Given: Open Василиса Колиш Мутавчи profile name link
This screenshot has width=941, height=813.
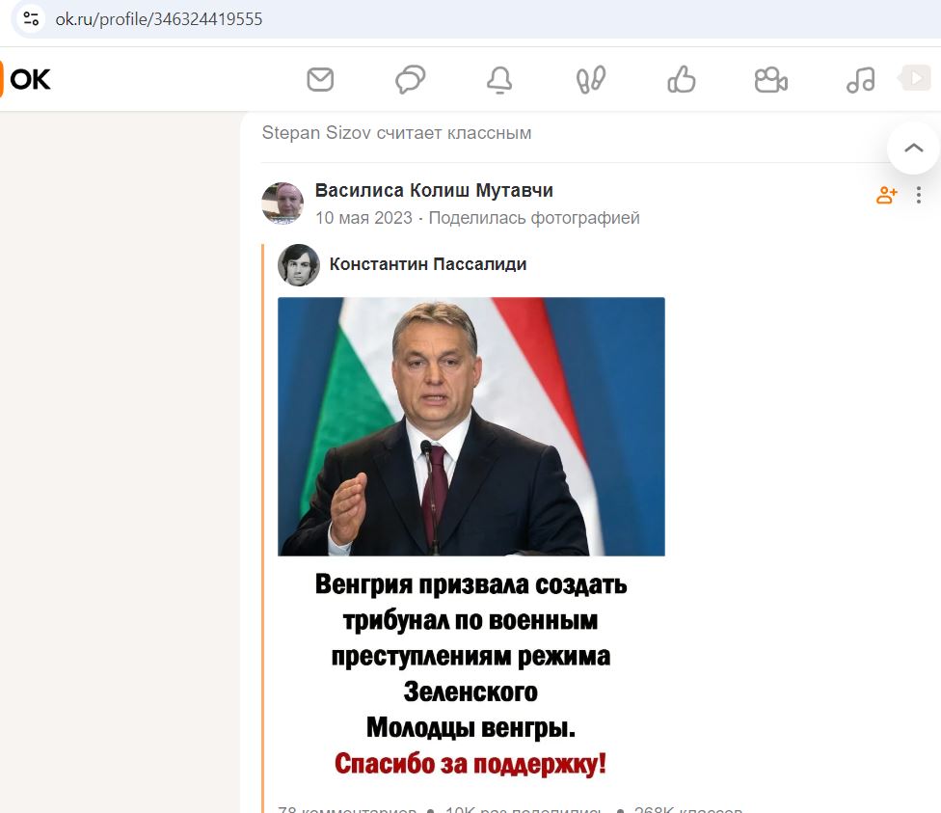Looking at the screenshot, I should (x=434, y=190).
